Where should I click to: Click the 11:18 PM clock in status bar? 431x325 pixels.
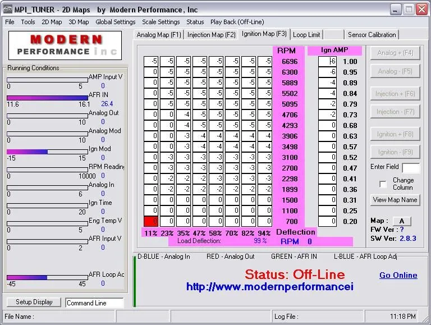tap(403, 317)
